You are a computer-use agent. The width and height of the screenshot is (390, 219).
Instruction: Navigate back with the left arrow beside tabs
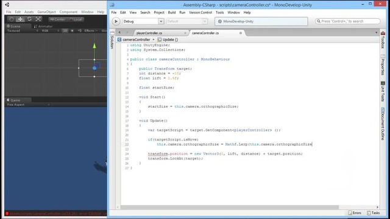click(x=119, y=32)
